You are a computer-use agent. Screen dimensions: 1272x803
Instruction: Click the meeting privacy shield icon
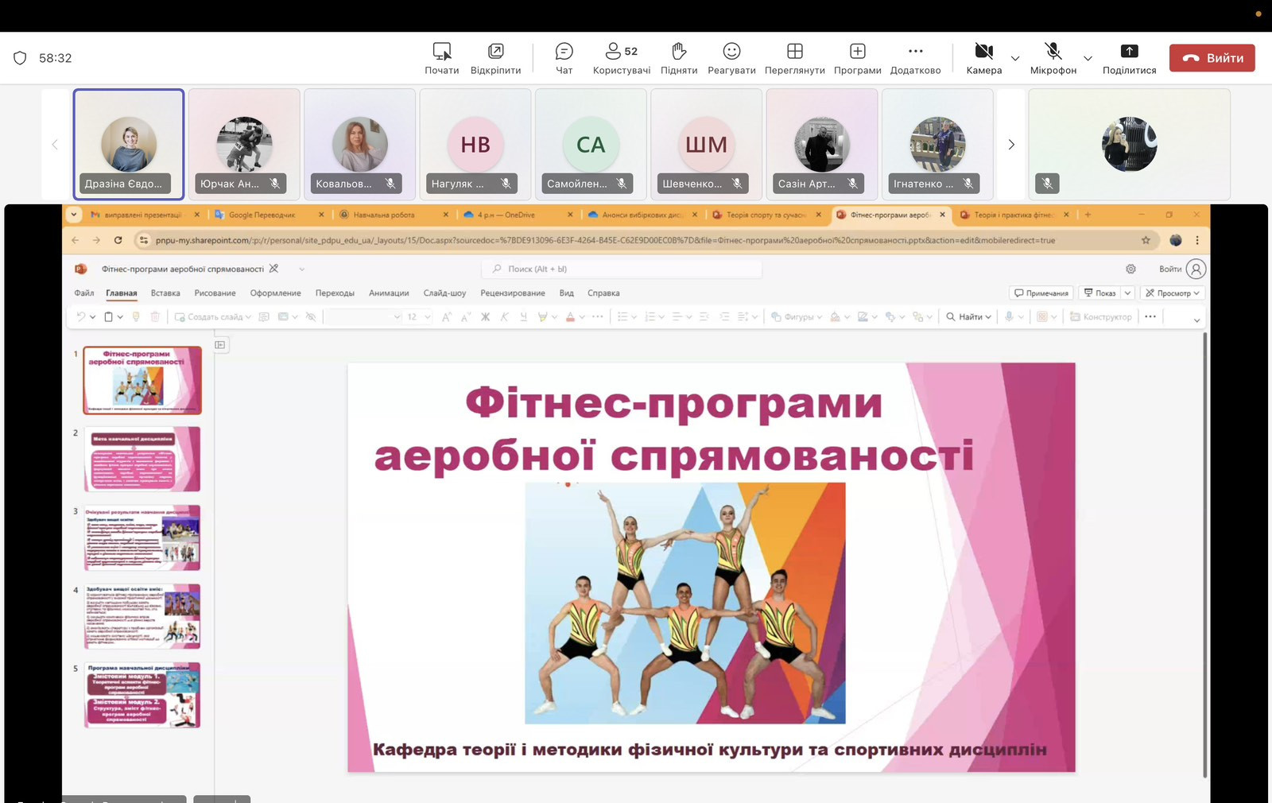[20, 58]
